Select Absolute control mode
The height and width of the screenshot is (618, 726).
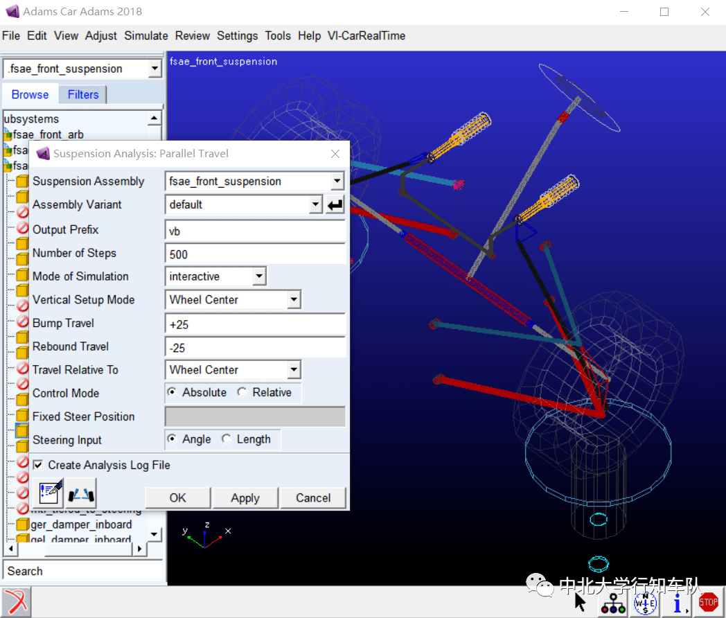click(172, 392)
